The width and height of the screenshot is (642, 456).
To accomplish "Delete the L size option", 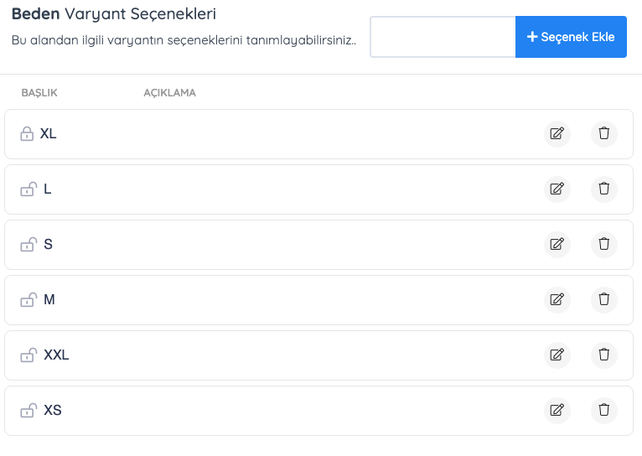I will tap(603, 189).
